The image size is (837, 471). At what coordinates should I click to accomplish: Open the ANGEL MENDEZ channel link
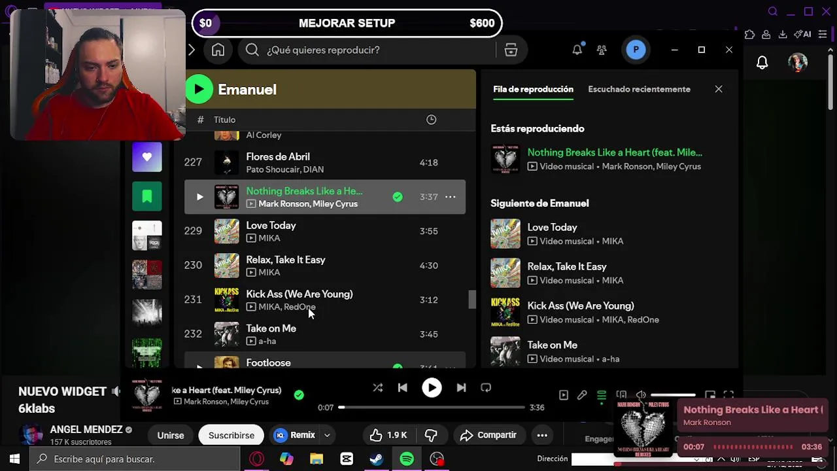click(x=86, y=430)
